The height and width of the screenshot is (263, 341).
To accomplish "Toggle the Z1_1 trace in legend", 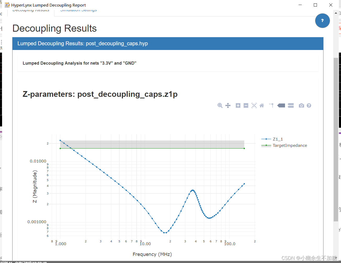I will pos(272,139).
